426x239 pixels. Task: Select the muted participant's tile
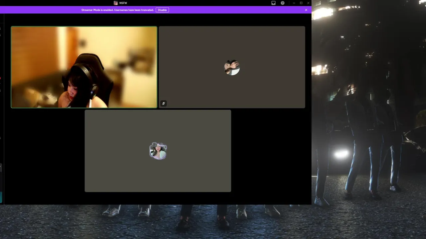point(232,67)
